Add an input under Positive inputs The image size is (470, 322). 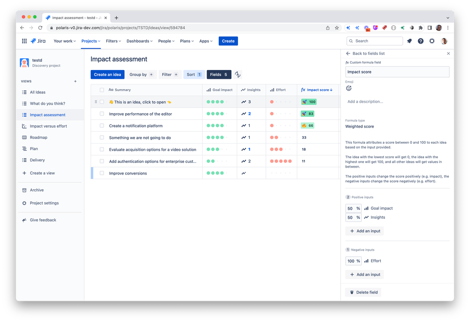[x=365, y=231]
